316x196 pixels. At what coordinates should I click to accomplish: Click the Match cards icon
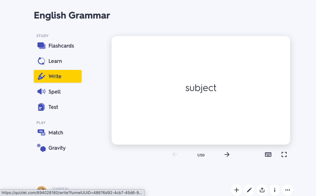click(41, 132)
